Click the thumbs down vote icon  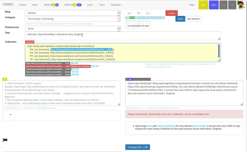pyautogui.click(x=138, y=13)
